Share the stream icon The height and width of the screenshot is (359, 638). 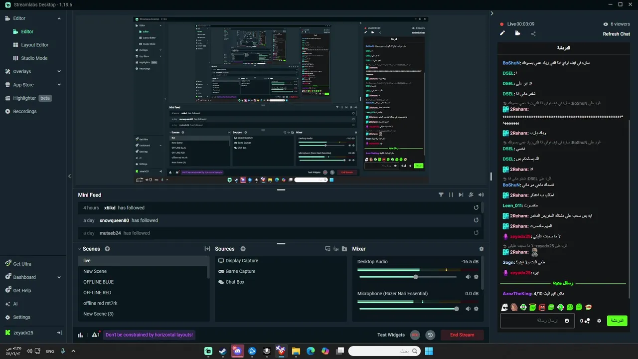click(x=533, y=34)
